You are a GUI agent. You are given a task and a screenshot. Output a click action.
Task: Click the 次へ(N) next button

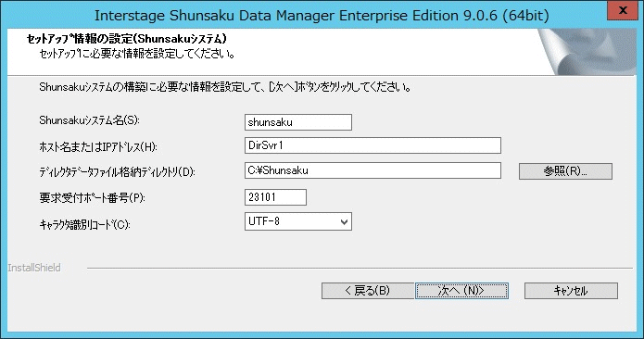click(x=461, y=291)
